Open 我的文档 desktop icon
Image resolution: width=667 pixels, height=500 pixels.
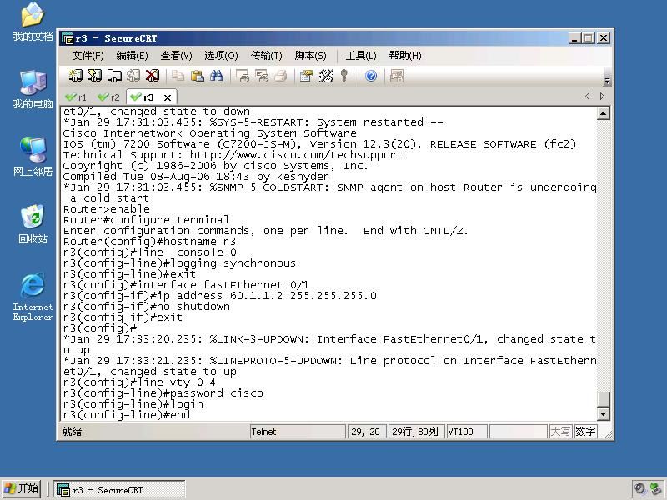(x=33, y=22)
